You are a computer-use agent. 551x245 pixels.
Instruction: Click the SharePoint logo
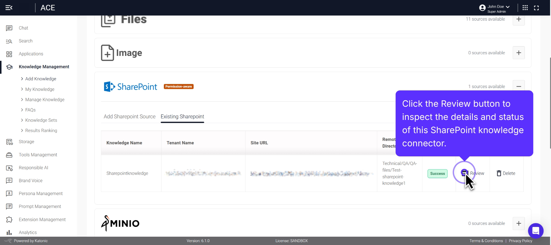tap(130, 87)
